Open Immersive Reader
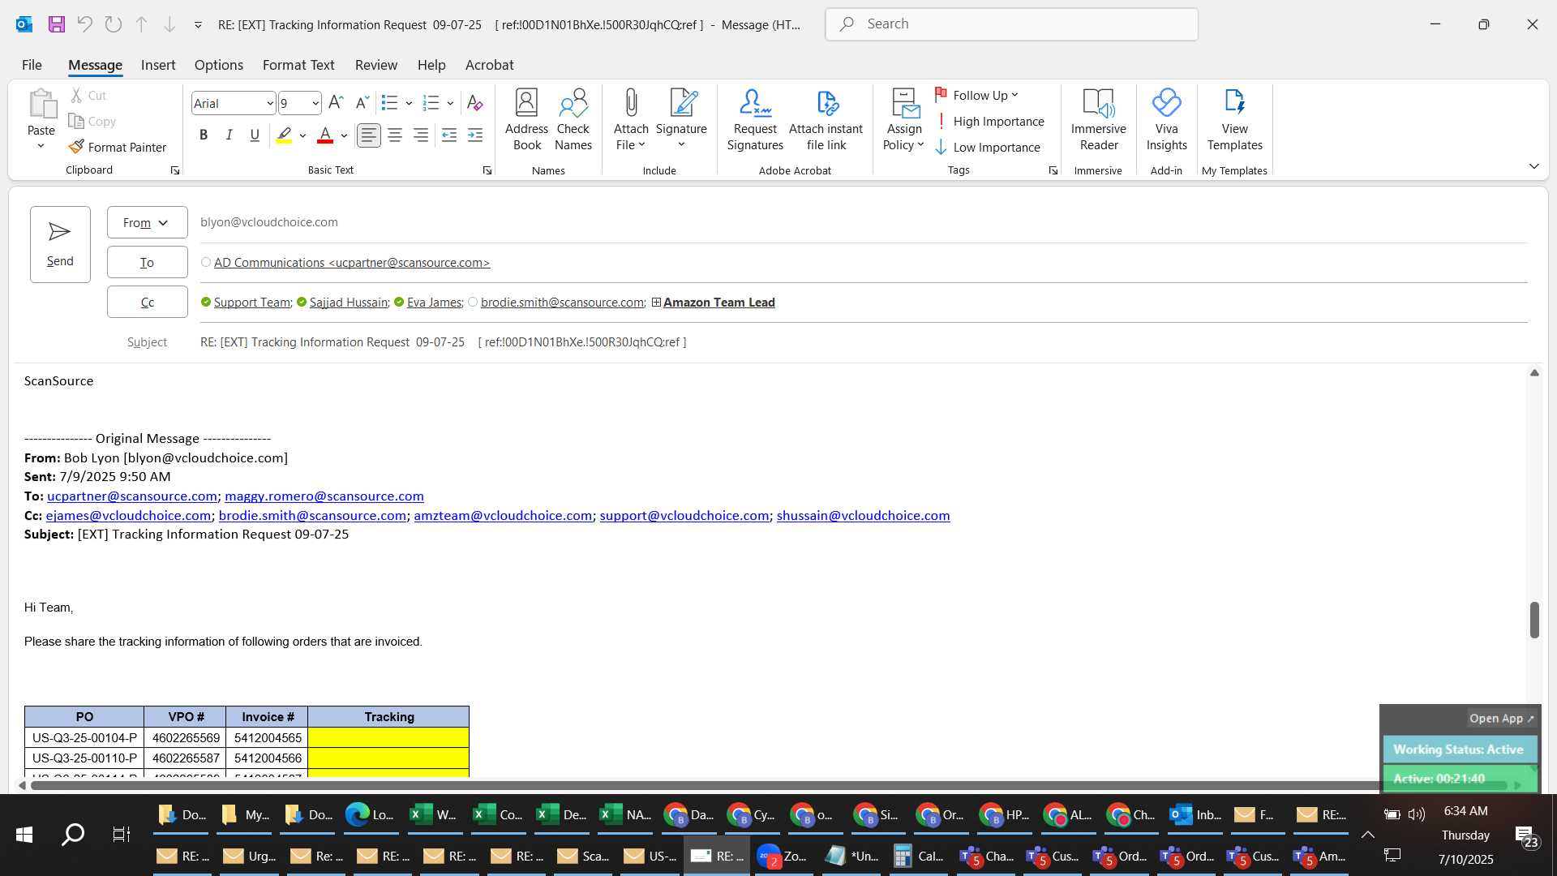This screenshot has width=1557, height=876. pyautogui.click(x=1099, y=119)
